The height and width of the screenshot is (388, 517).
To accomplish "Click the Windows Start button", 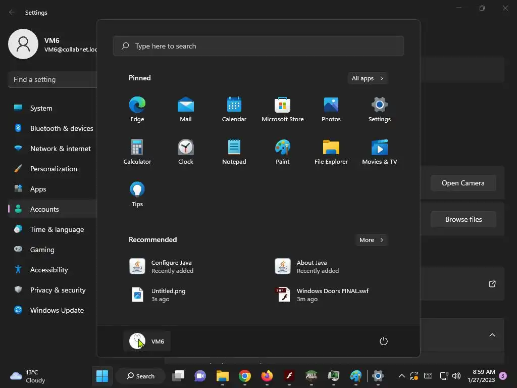I will pos(102,376).
